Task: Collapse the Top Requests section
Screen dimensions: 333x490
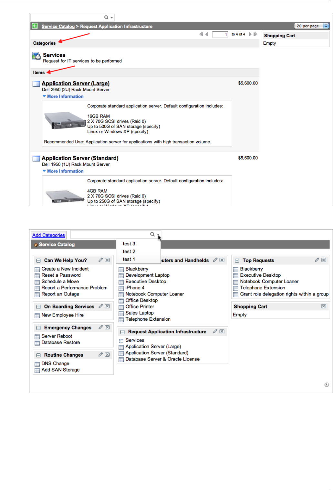Action: pyautogui.click(x=237, y=261)
